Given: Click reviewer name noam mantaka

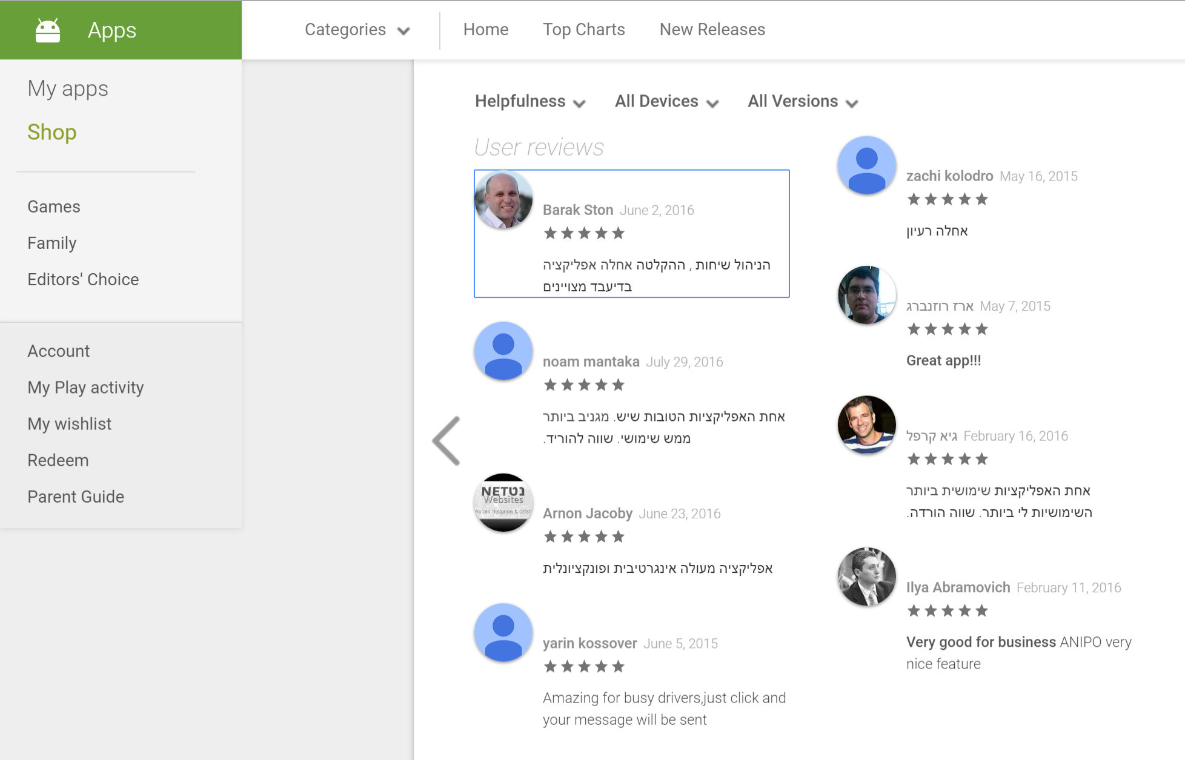Looking at the screenshot, I should (591, 362).
